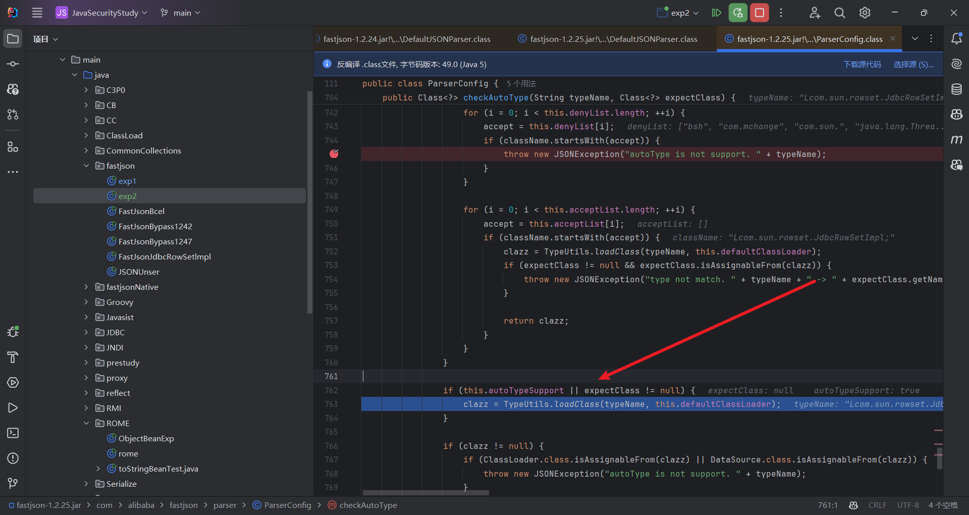The image size is (969, 515).
Task: Open the Terminal tool window
Action: 13,433
